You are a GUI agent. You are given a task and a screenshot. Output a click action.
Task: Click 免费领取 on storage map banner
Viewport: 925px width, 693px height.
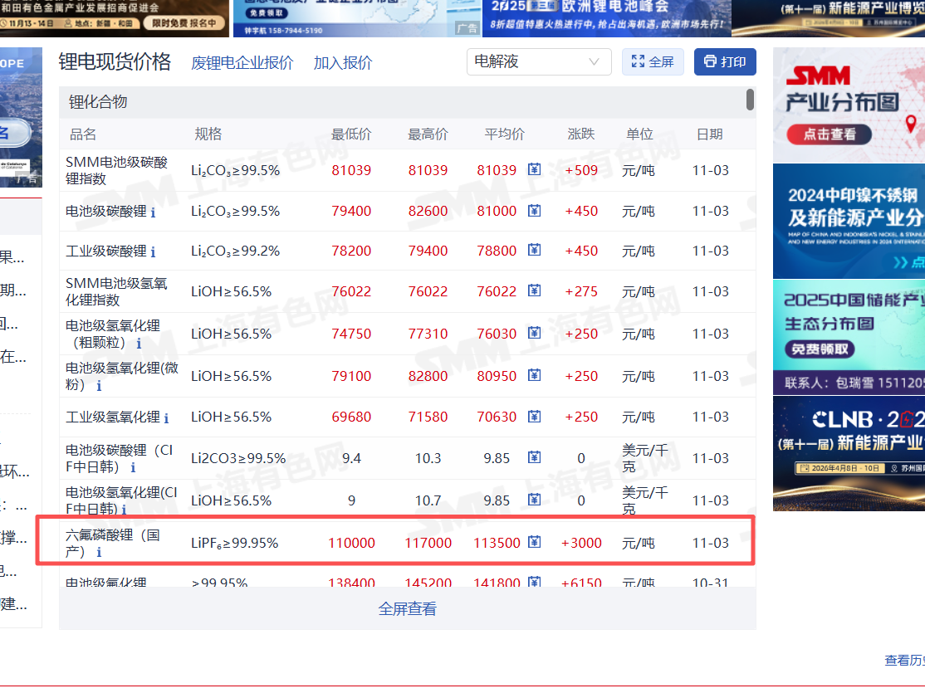click(x=820, y=349)
